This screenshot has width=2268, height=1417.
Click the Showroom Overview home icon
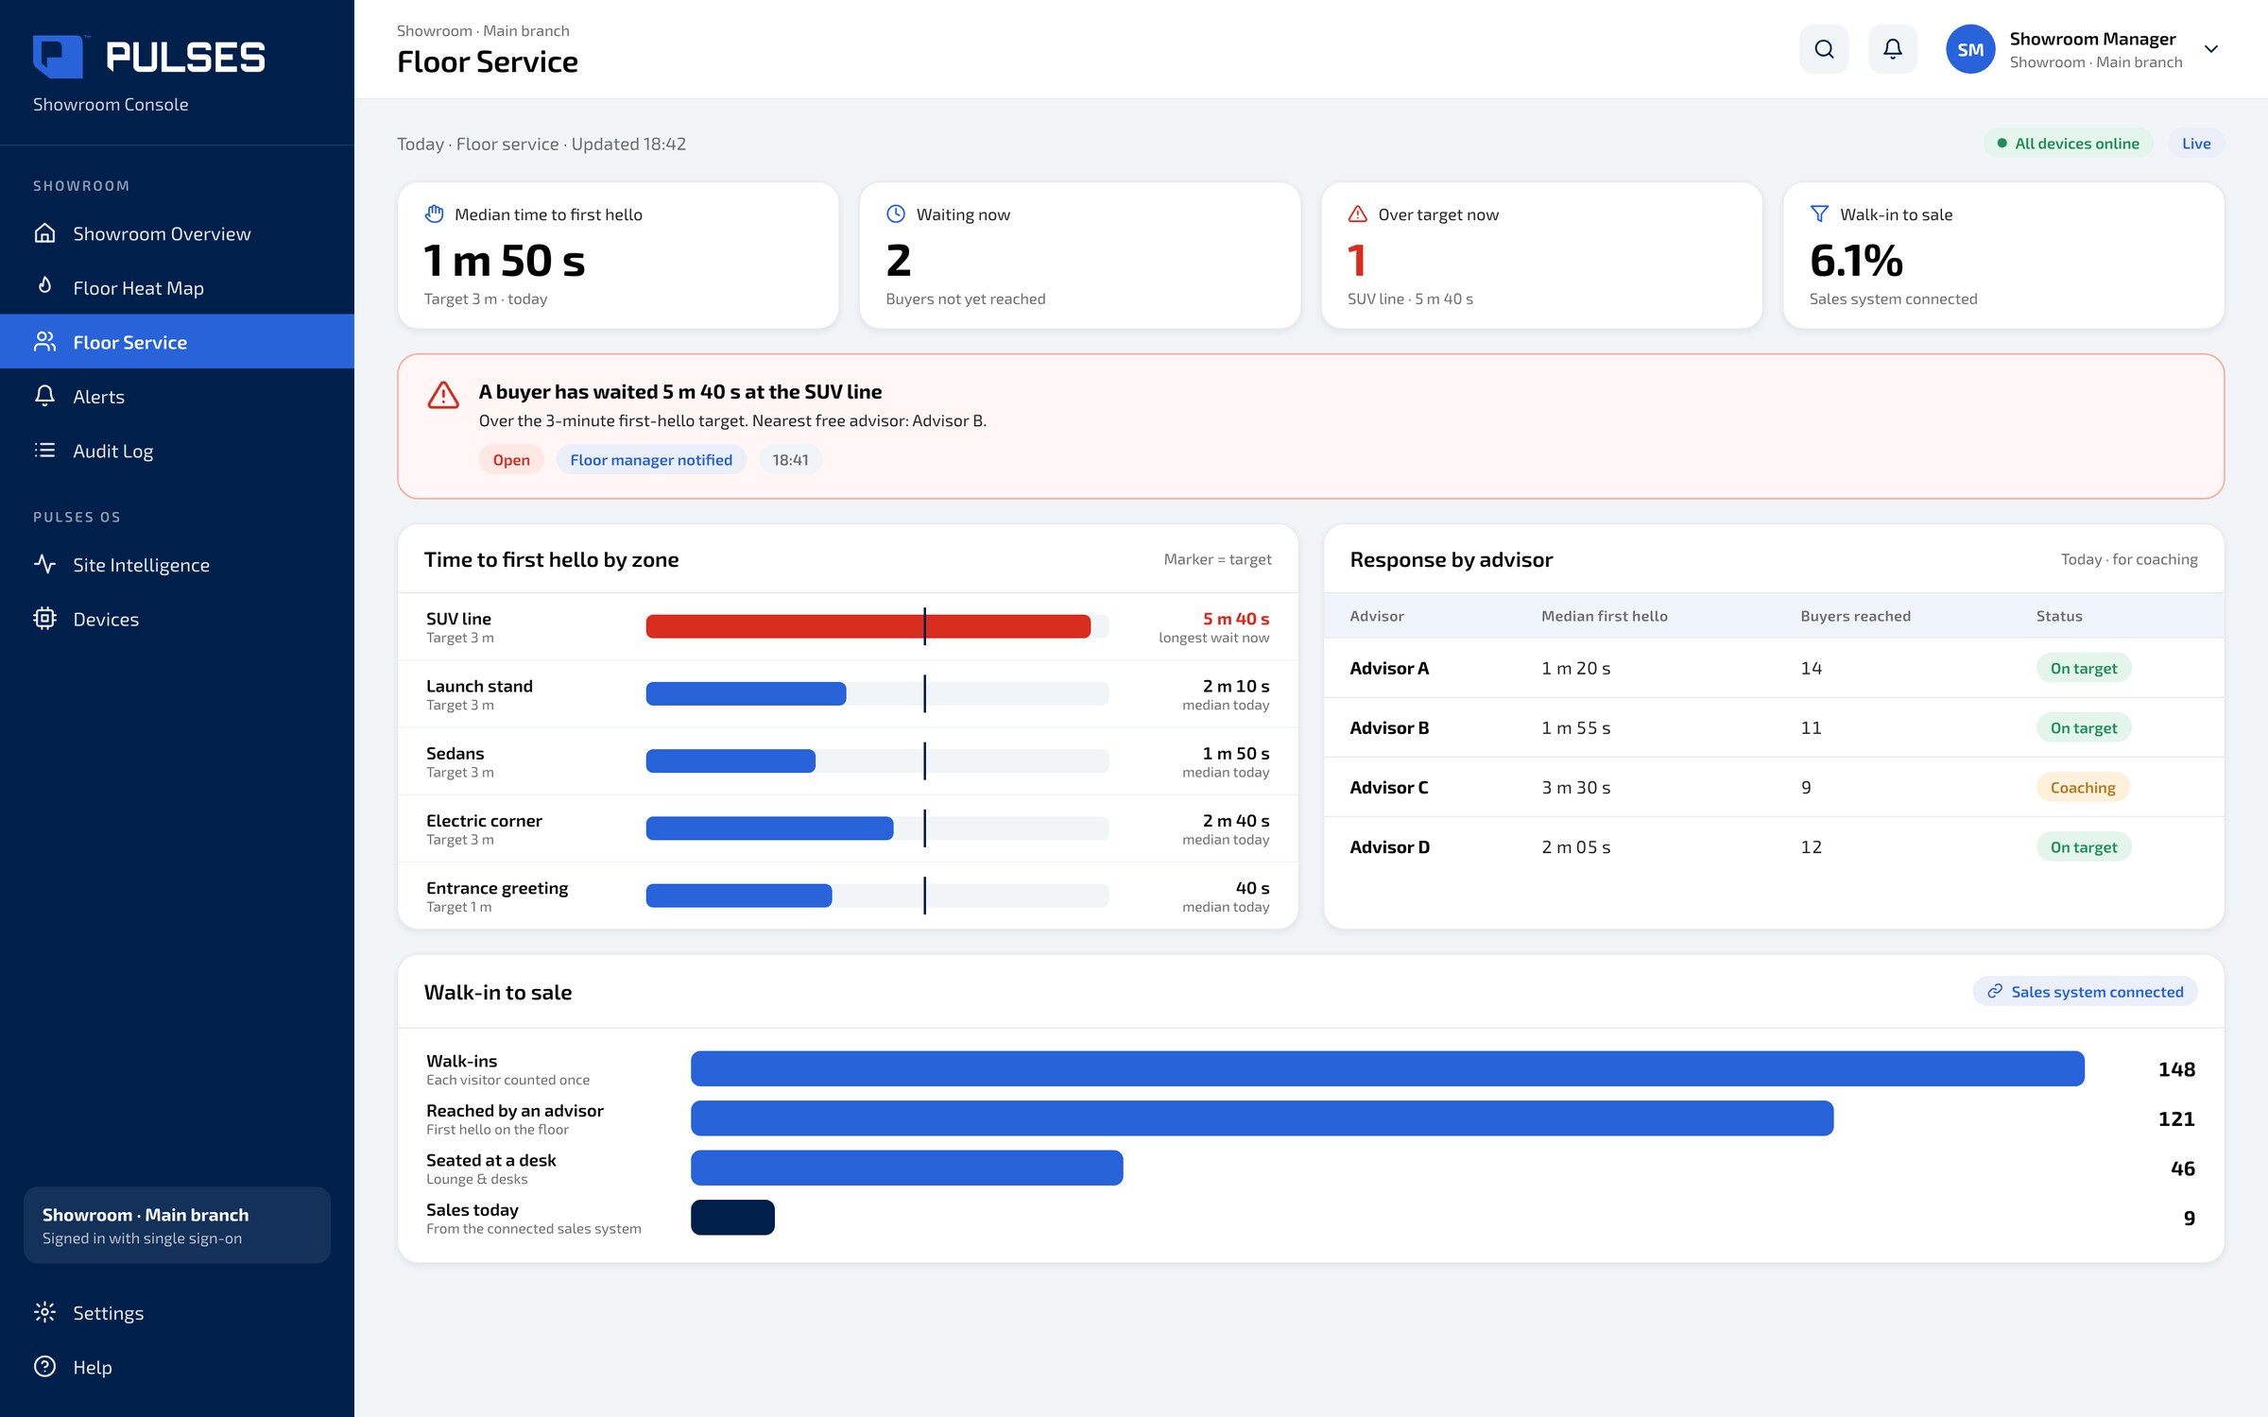(x=44, y=233)
